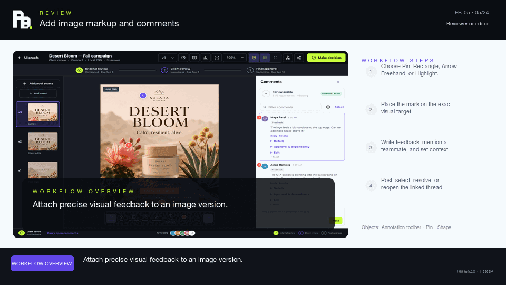Select the v3 Current version thumbnail
Screen dimensions: 506x285
[x=38, y=114]
